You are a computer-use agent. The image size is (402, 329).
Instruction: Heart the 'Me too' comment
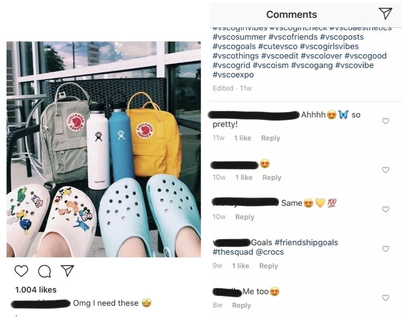click(385, 298)
